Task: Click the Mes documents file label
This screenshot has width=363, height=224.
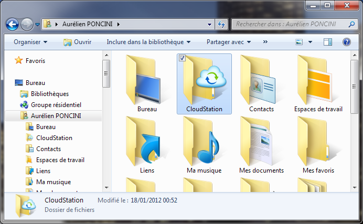Action: tap(261, 170)
